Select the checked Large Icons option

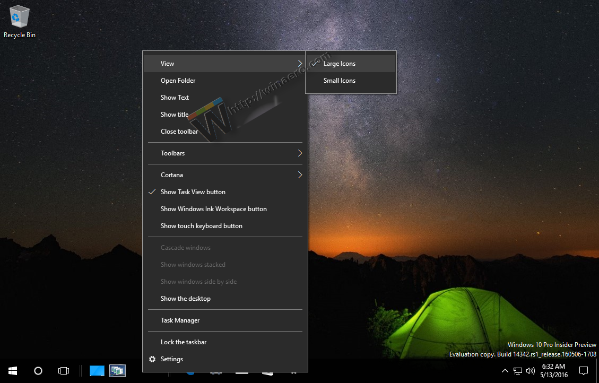click(340, 64)
